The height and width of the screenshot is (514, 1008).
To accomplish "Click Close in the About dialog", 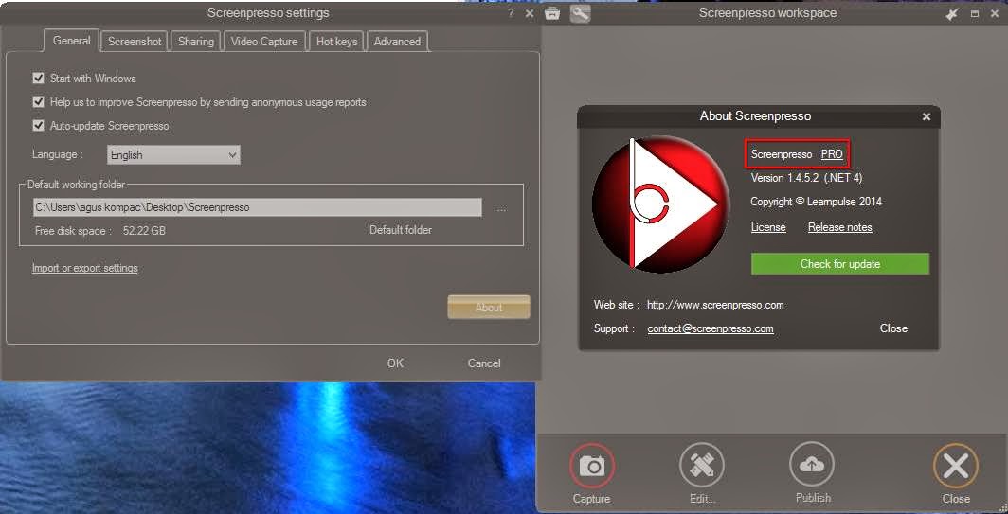I will pos(893,328).
